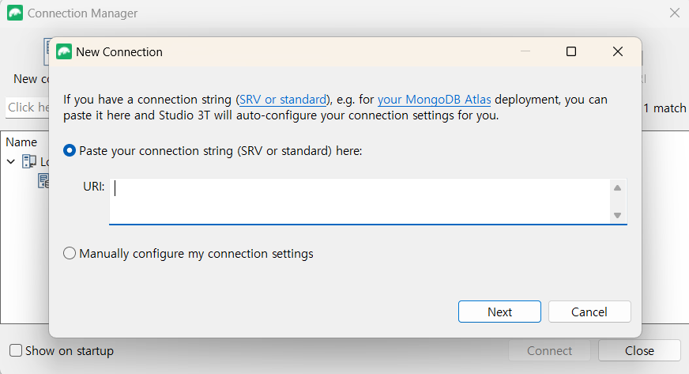689x374 pixels.
Task: Maximize the New Connection dialog
Action: (x=571, y=51)
